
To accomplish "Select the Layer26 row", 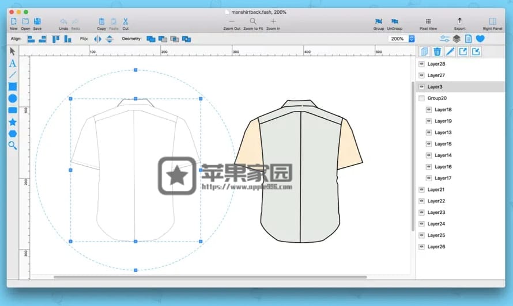I will [x=461, y=247].
